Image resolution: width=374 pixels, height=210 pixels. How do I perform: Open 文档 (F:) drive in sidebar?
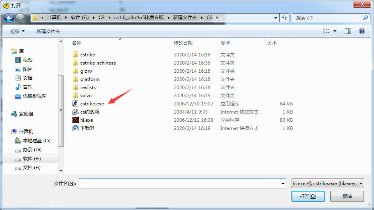pyautogui.click(x=32, y=168)
